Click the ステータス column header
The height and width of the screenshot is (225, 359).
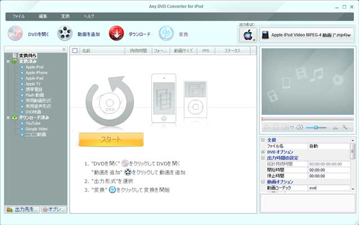[232, 51]
